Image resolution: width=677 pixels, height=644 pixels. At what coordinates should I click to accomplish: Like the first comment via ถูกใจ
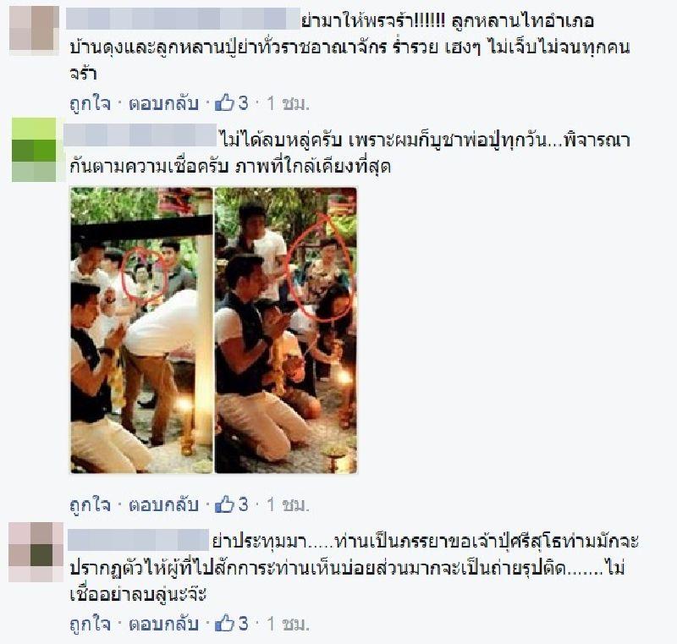(x=91, y=104)
